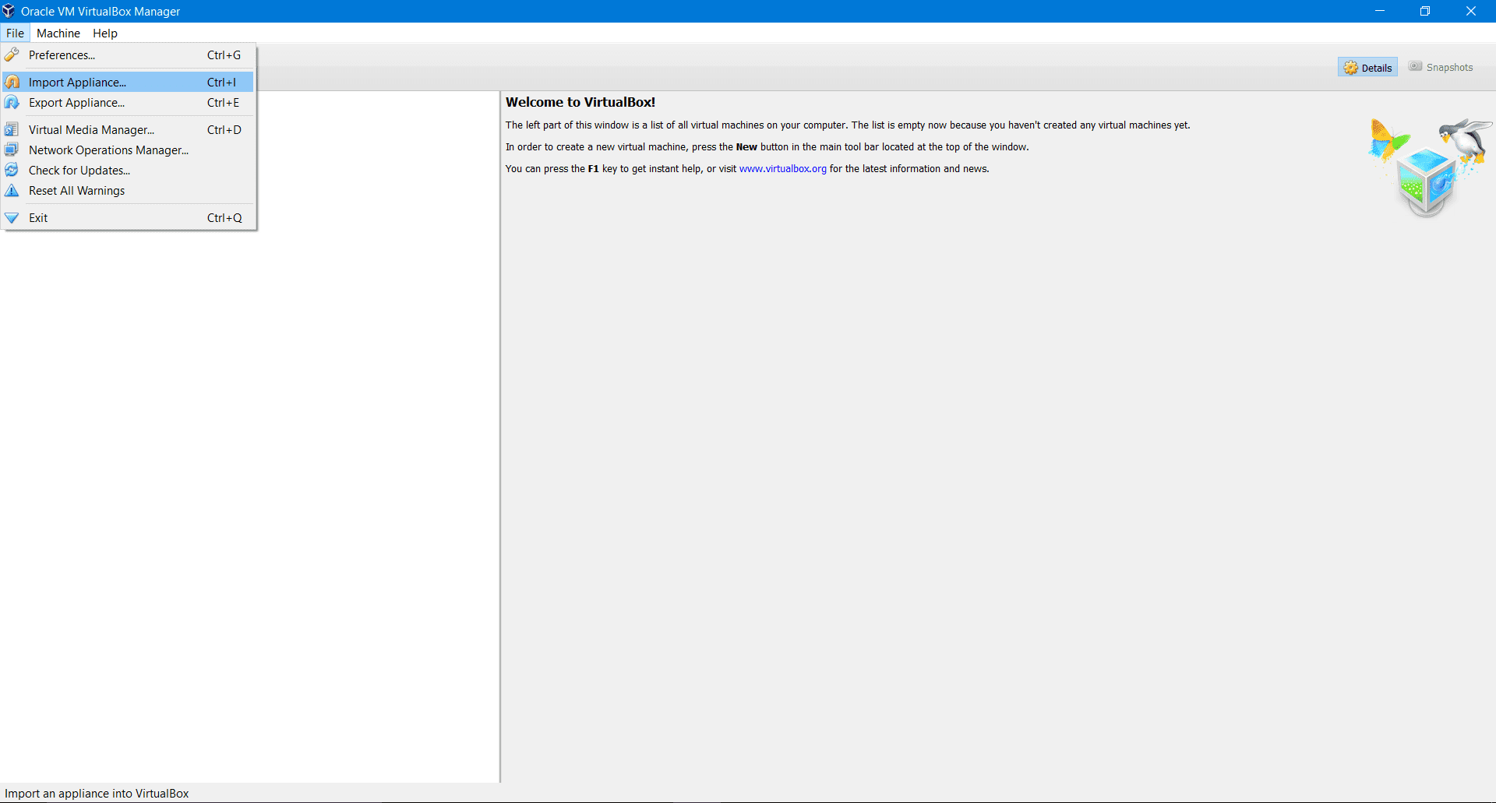Click the Reset All Warnings triangle icon
The height and width of the screenshot is (803, 1496).
coord(12,190)
